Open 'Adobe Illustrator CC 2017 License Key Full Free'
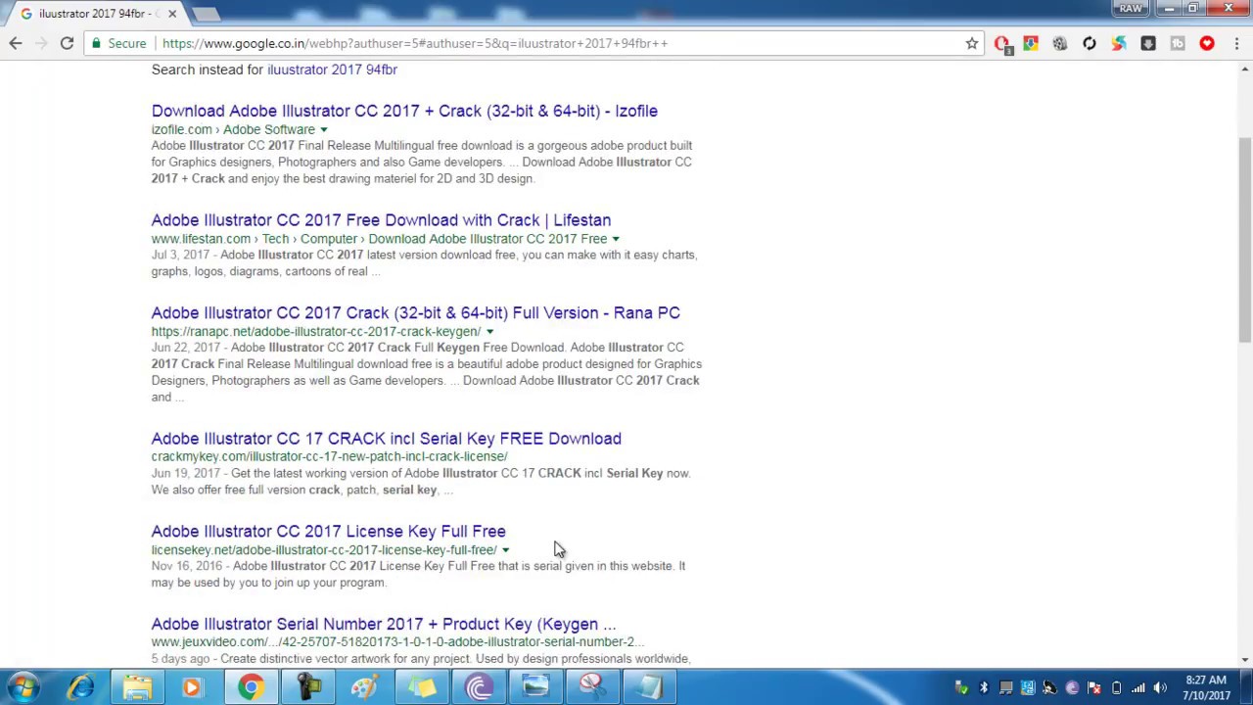 [x=329, y=532]
